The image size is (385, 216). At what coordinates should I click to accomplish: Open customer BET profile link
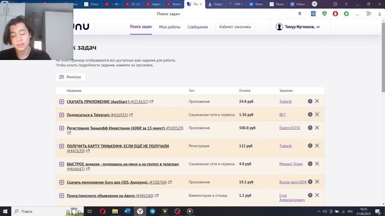tap(282, 115)
